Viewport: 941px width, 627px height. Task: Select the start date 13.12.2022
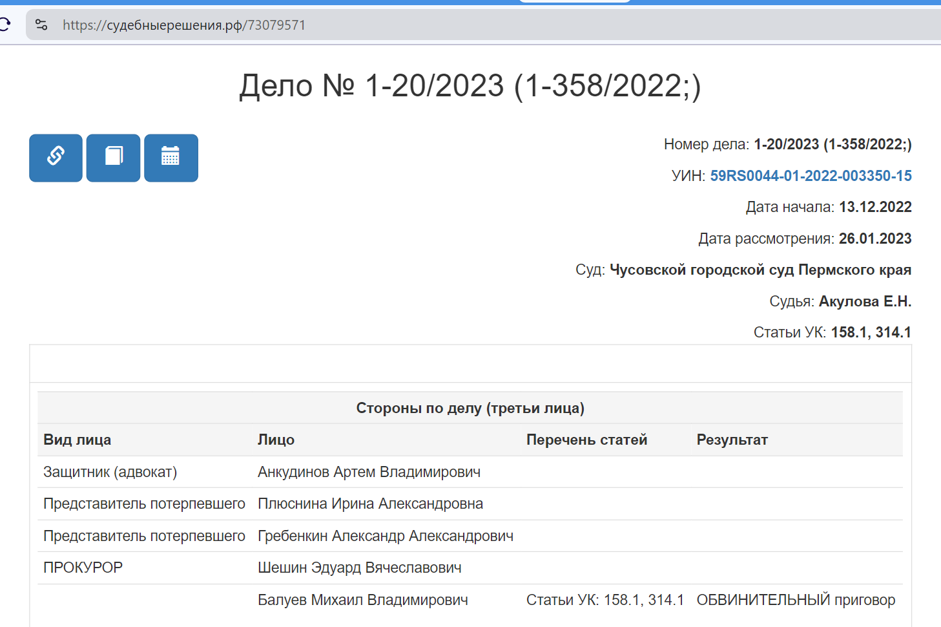click(875, 207)
